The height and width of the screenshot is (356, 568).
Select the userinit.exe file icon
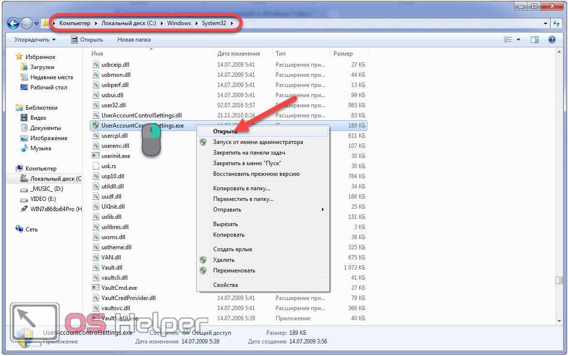96,156
